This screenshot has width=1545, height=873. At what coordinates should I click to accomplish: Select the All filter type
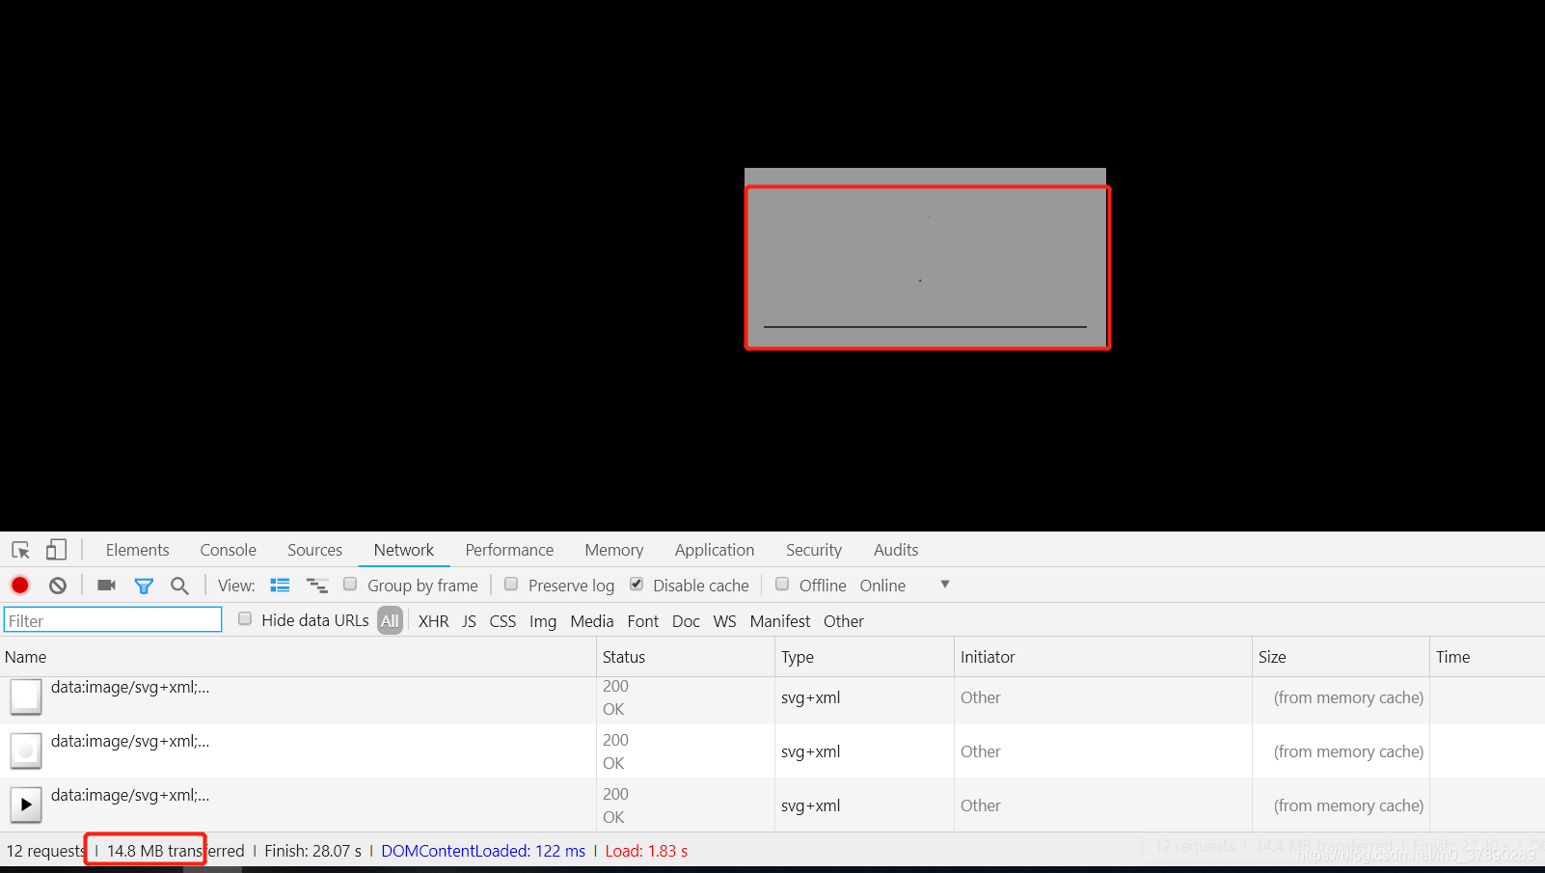[x=390, y=621]
